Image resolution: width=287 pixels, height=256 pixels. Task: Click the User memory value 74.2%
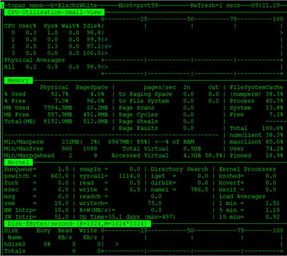pos(274,148)
